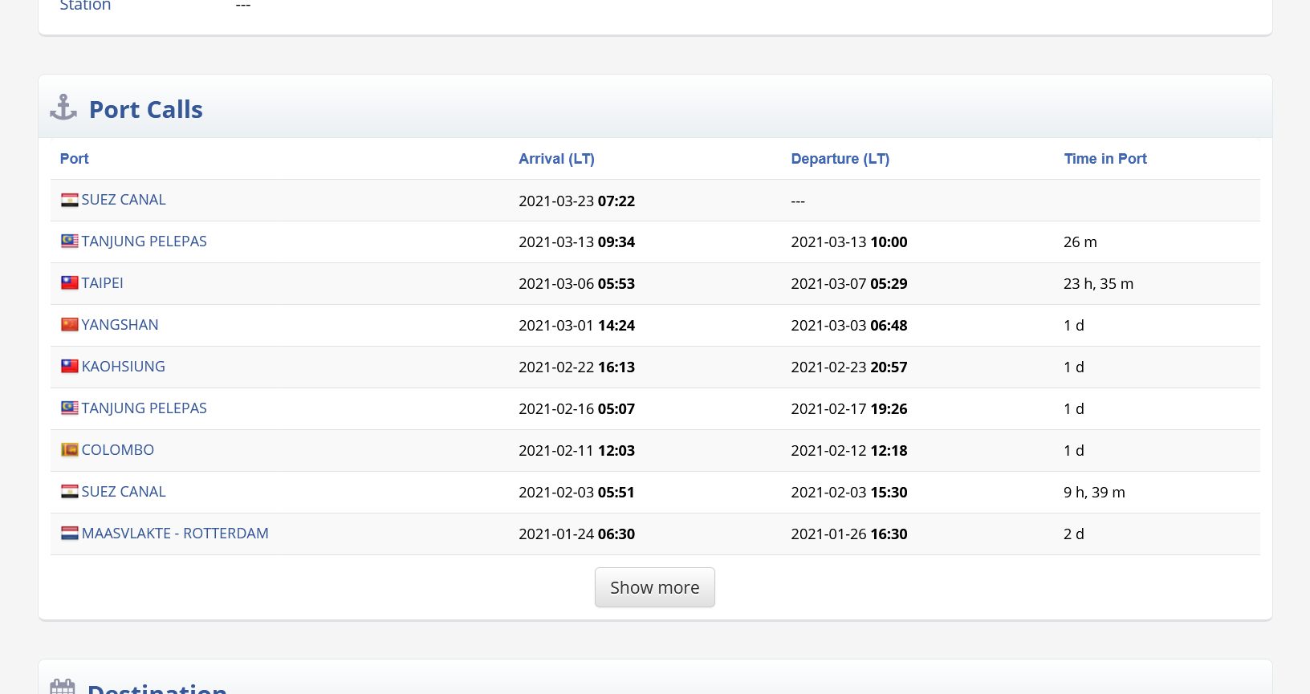This screenshot has height=694, width=1310.
Task: Click the Station label at the top
Action: click(85, 6)
